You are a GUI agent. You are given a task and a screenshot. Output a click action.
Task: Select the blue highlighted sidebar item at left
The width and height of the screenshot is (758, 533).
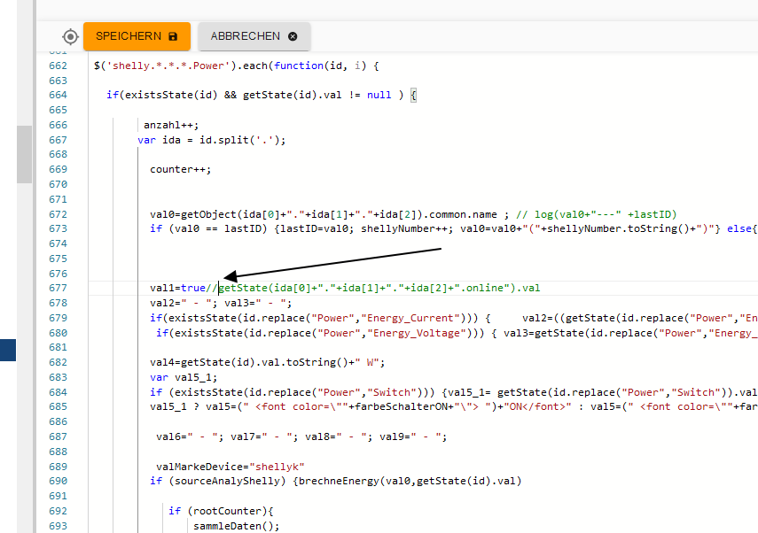[x=8, y=350]
